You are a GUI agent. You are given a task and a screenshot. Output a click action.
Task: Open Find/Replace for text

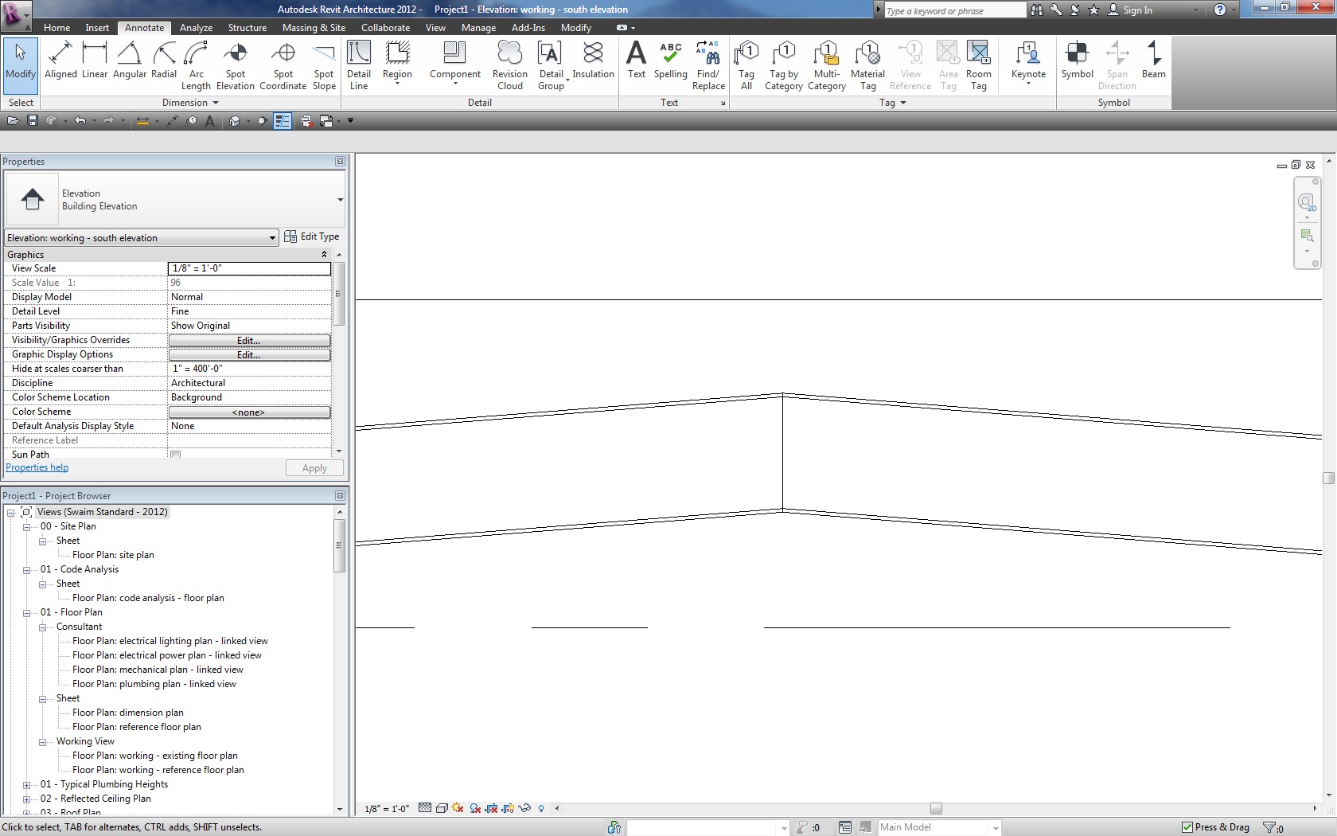coord(708,66)
